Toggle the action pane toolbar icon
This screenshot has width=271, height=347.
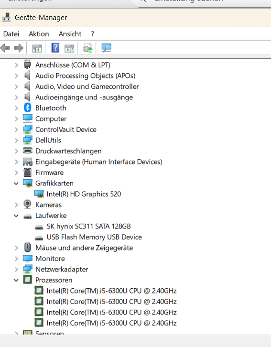pyautogui.click(x=69, y=48)
